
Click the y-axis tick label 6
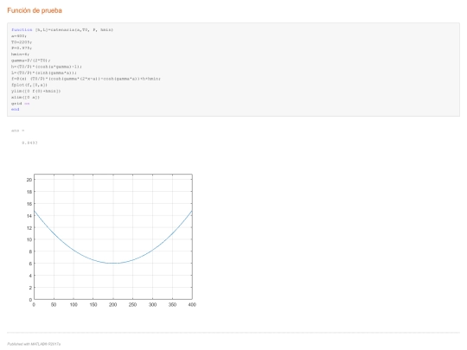(x=30, y=264)
